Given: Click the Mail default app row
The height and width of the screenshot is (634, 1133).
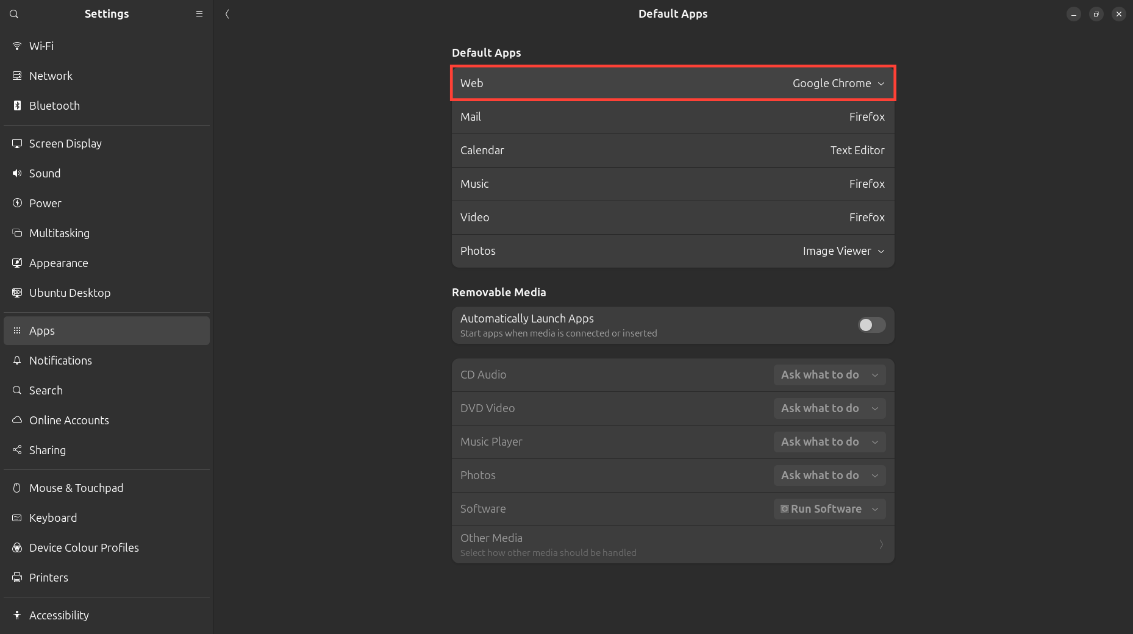Looking at the screenshot, I should click(x=673, y=117).
